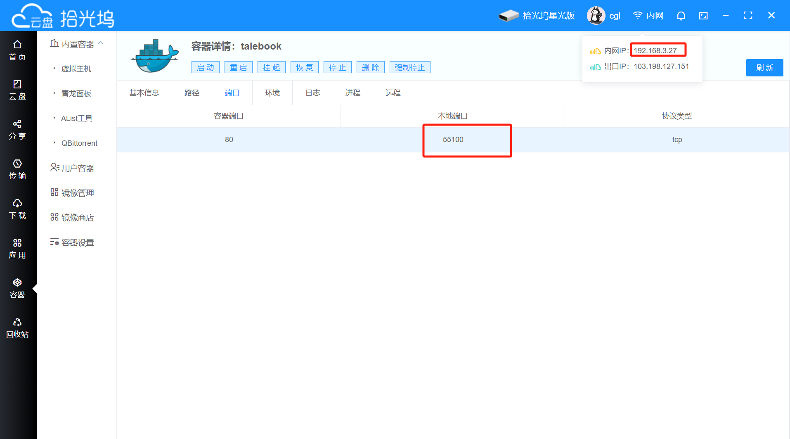Viewport: 790px width, 439px height.
Task: Open the 云盘 cloud disk section
Action: [x=17, y=90]
